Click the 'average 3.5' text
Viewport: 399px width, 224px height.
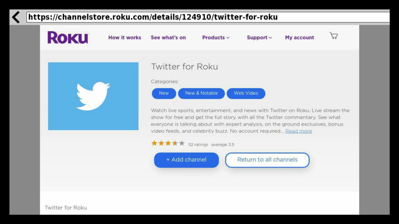click(x=222, y=145)
